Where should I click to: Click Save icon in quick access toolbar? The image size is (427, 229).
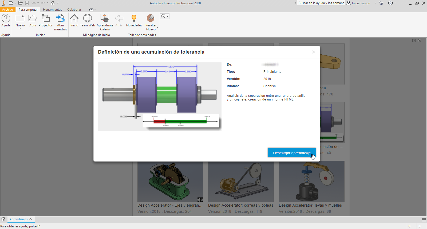(x=27, y=3)
